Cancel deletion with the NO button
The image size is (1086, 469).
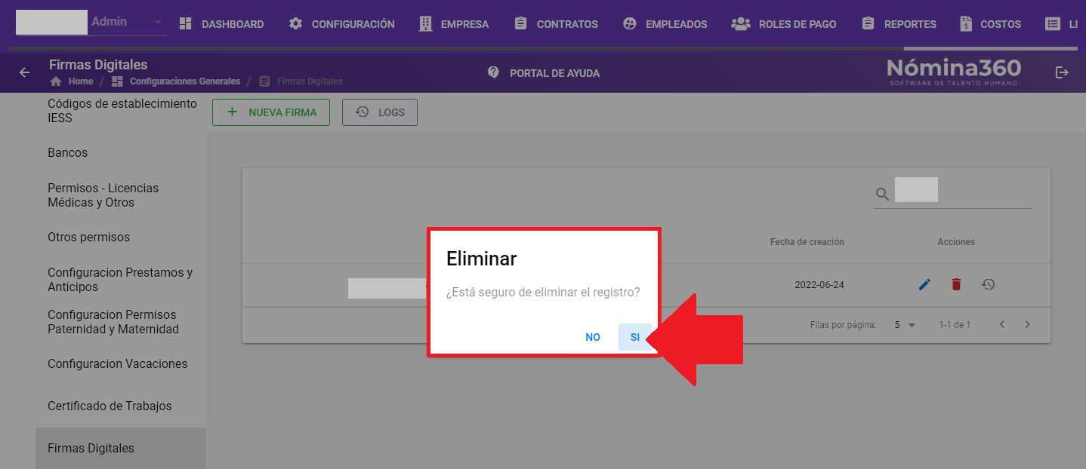[593, 337]
